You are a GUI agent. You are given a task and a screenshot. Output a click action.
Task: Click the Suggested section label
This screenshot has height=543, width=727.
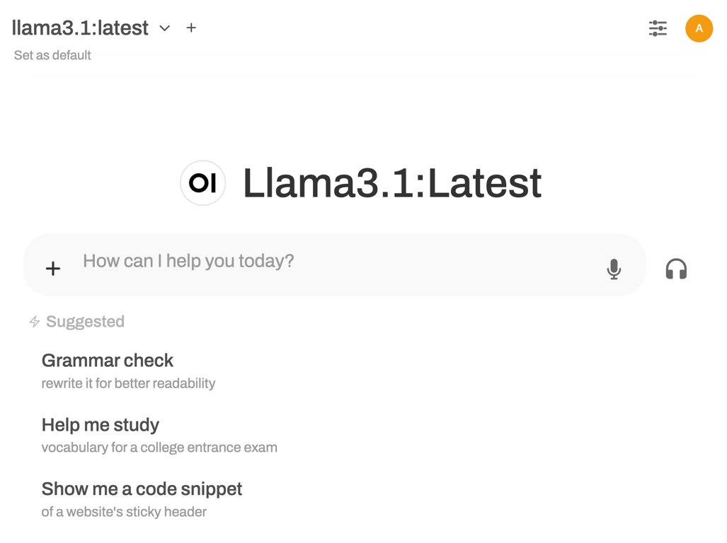(x=85, y=321)
